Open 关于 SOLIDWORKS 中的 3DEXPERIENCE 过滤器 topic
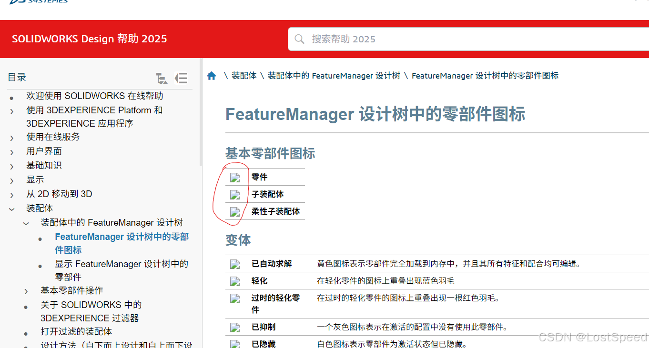 (x=91, y=311)
